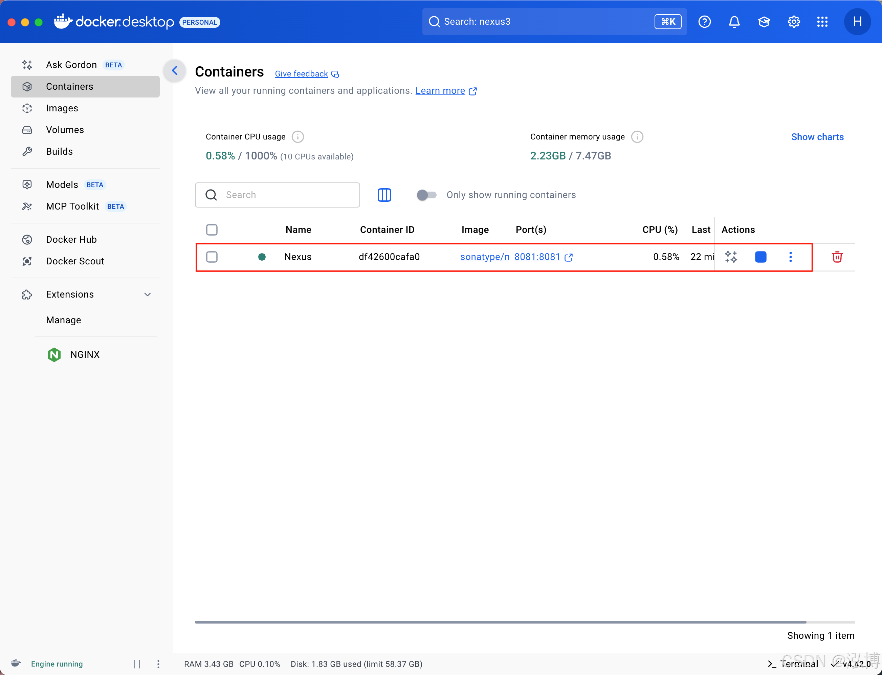The width and height of the screenshot is (882, 675).
Task: Open the notifications bell
Action: (x=734, y=22)
